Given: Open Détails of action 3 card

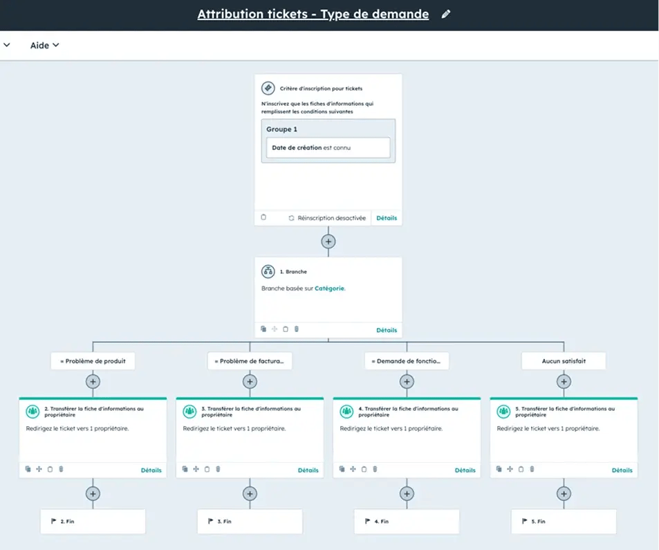Looking at the screenshot, I should click(308, 470).
